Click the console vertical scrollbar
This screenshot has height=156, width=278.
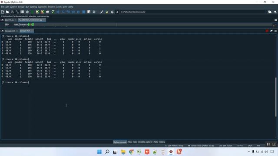pyautogui.click(x=276, y=97)
